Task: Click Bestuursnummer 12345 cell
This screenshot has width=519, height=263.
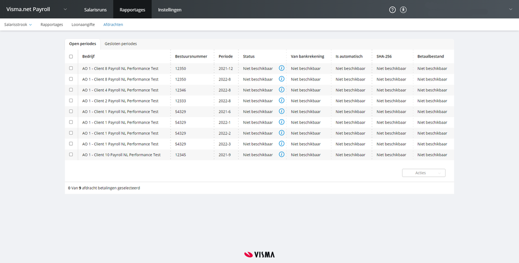Action: 180,155
